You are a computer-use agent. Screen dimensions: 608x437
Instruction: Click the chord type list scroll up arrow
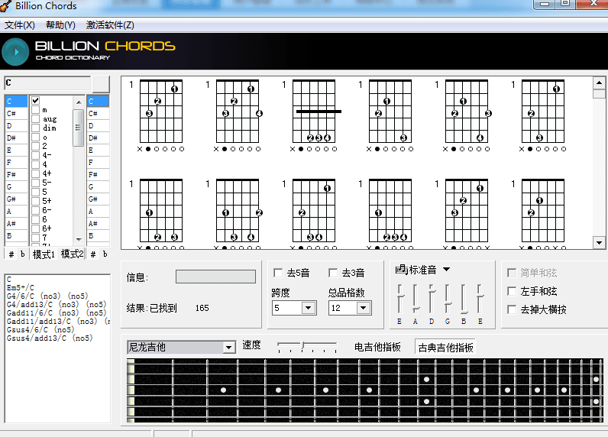pyautogui.click(x=79, y=102)
